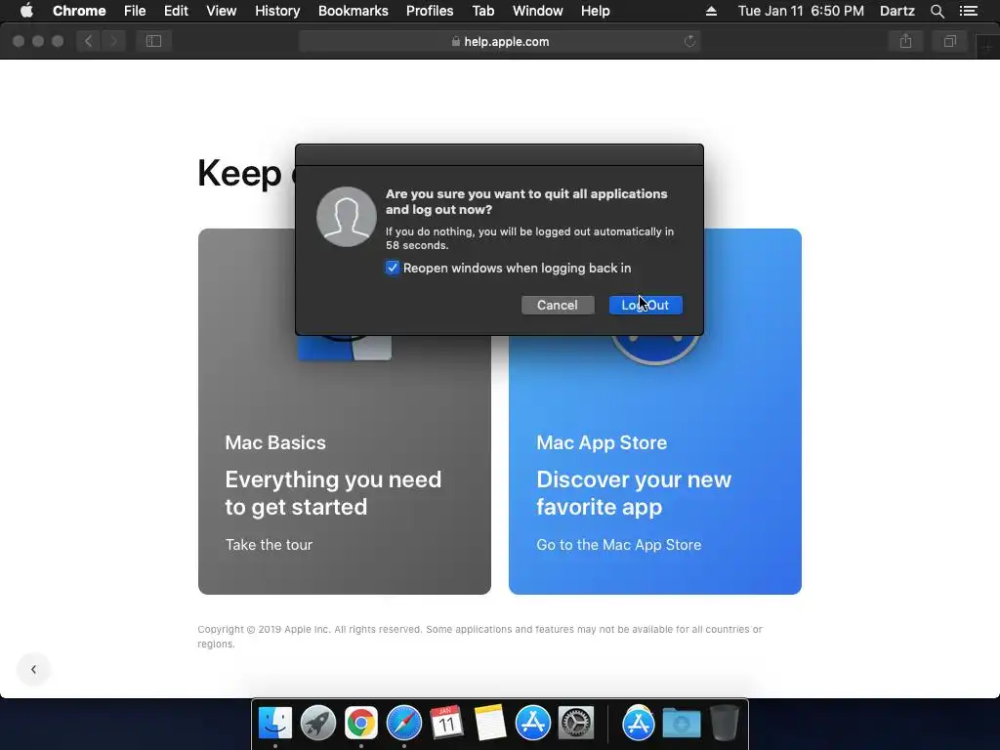
Task: Uncheck Reopen windows when logging back in
Action: pos(393,268)
